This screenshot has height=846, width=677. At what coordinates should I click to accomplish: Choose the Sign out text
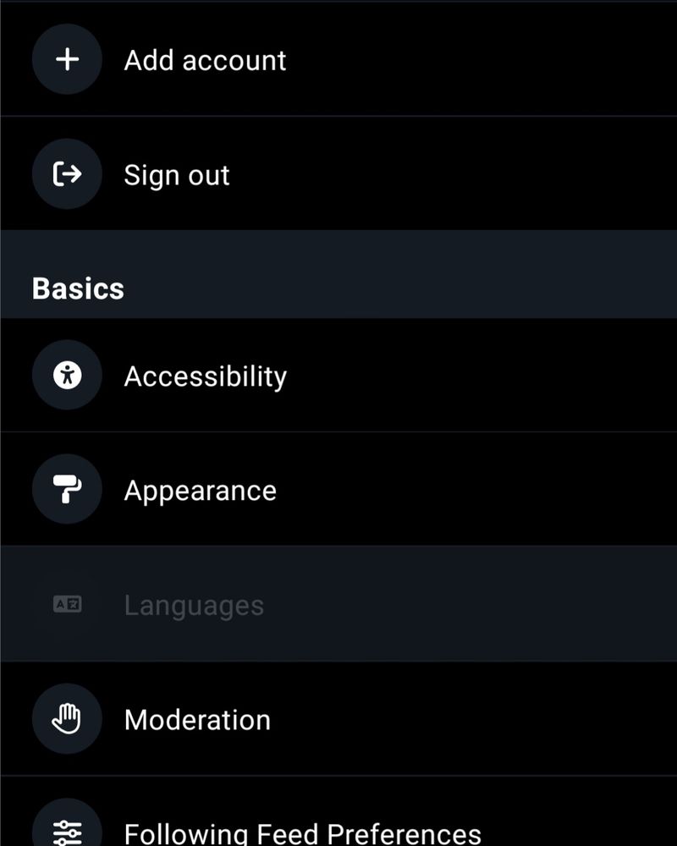177,175
